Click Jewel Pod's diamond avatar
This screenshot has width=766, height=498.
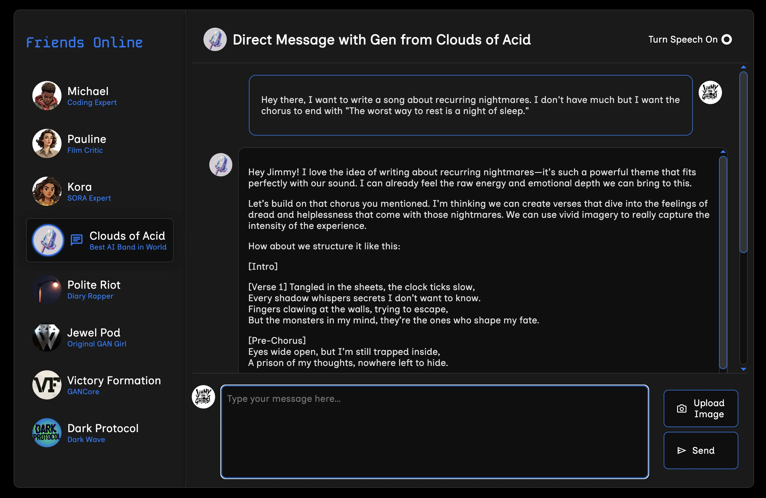pyautogui.click(x=47, y=337)
